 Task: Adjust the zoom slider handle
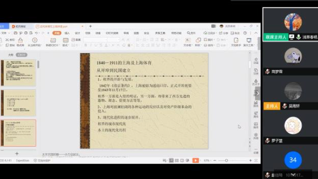pos(226,160)
